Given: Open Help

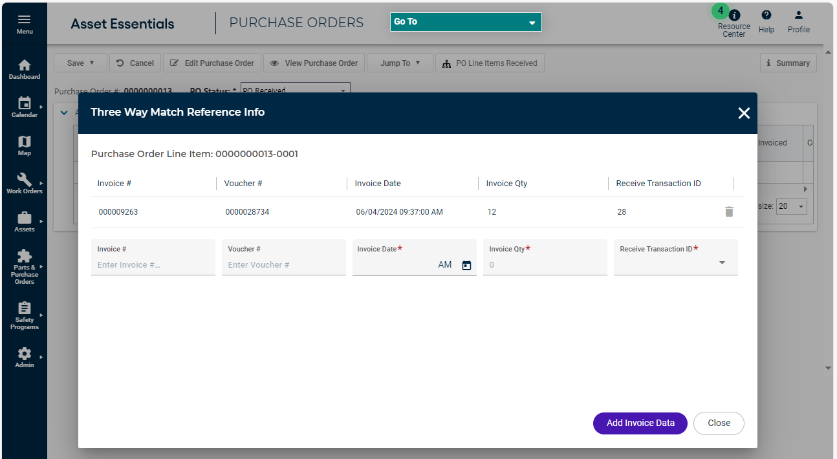Looking at the screenshot, I should (766, 22).
